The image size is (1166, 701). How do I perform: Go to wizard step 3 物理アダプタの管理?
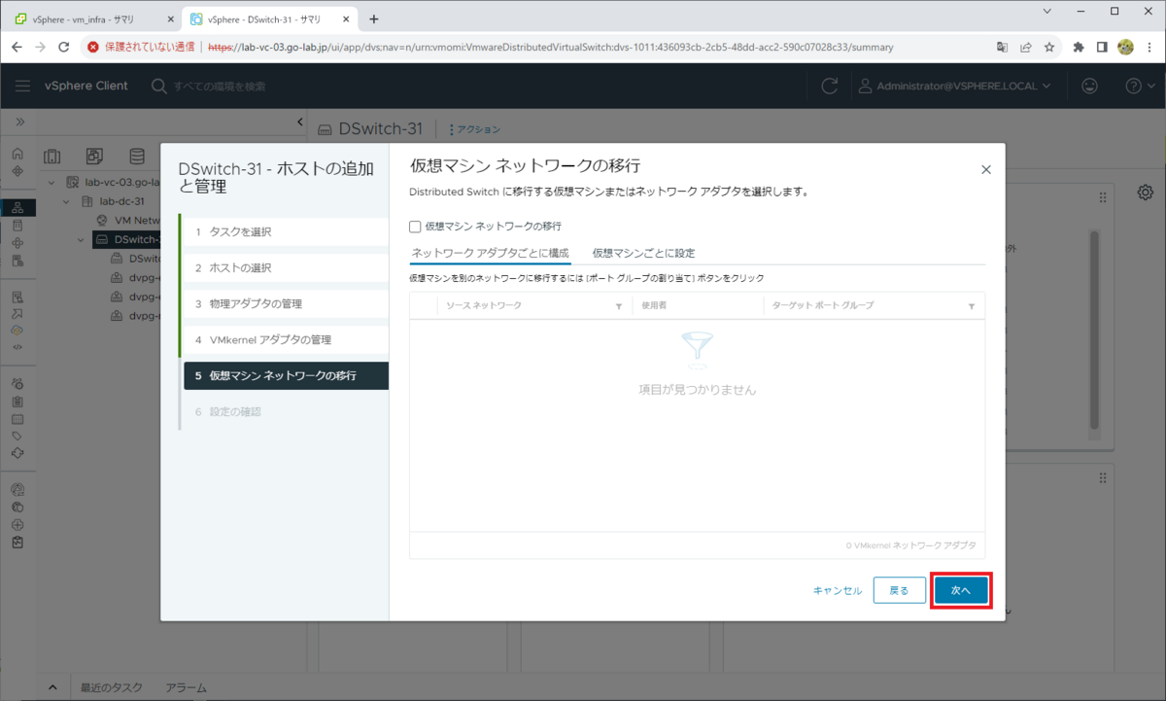(x=284, y=304)
